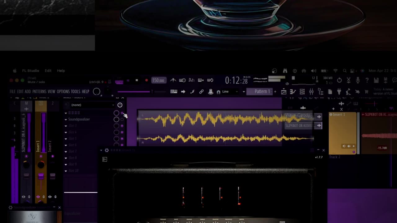Open the Channel rack view icon
The image size is (397, 223).
pyautogui.click(x=302, y=92)
